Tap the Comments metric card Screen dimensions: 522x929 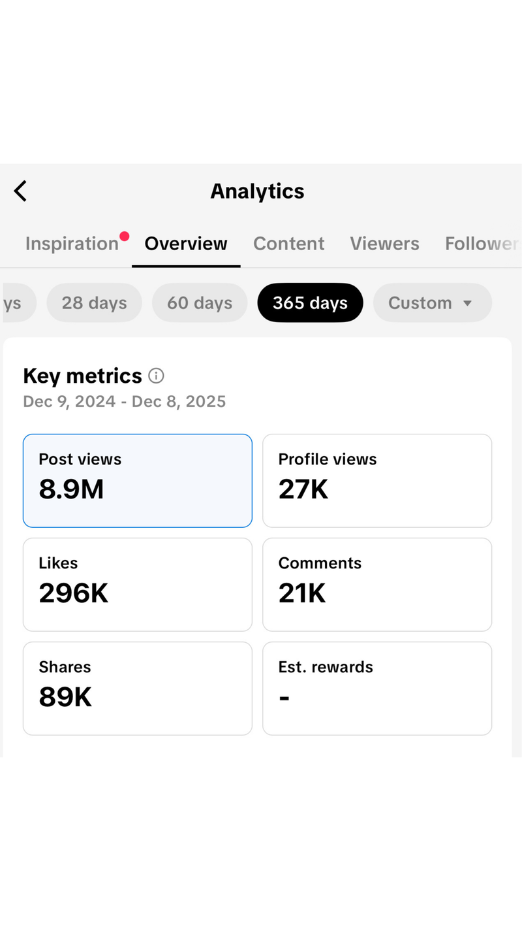pos(376,584)
